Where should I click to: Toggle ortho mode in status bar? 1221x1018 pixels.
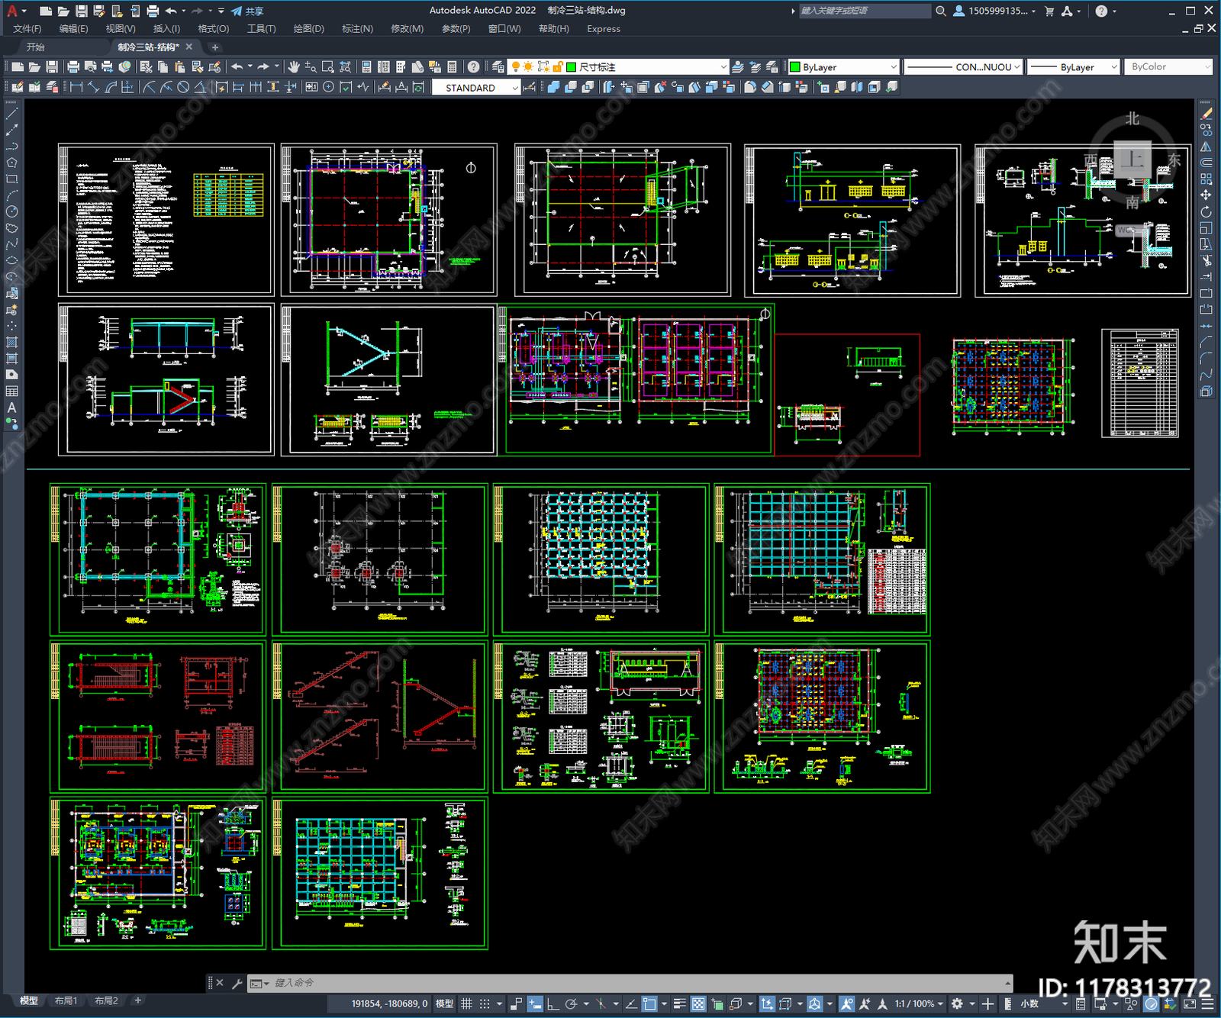552,1004
